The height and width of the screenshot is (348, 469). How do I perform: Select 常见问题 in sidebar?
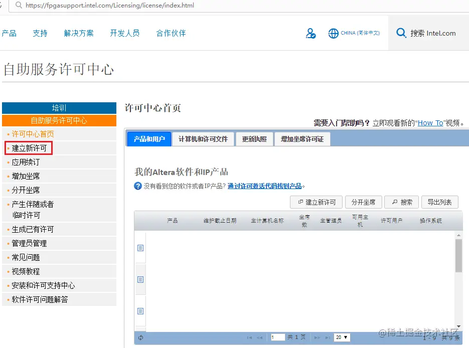pyautogui.click(x=26, y=257)
